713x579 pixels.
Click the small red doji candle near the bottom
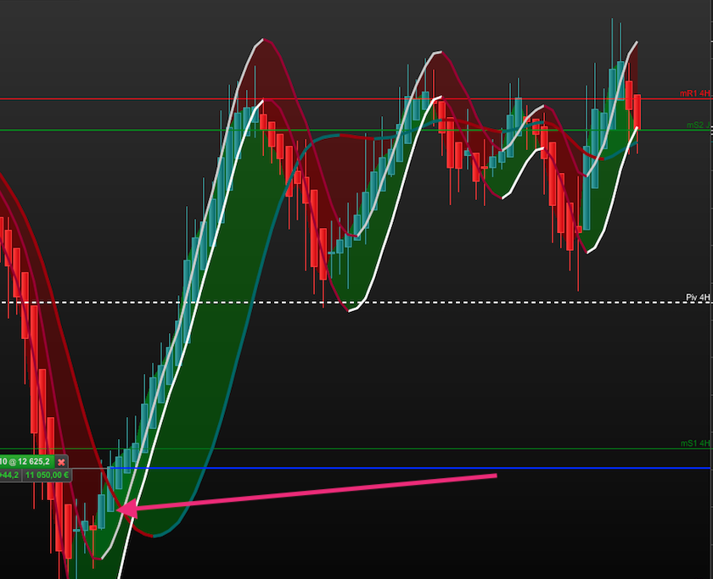tap(93, 527)
